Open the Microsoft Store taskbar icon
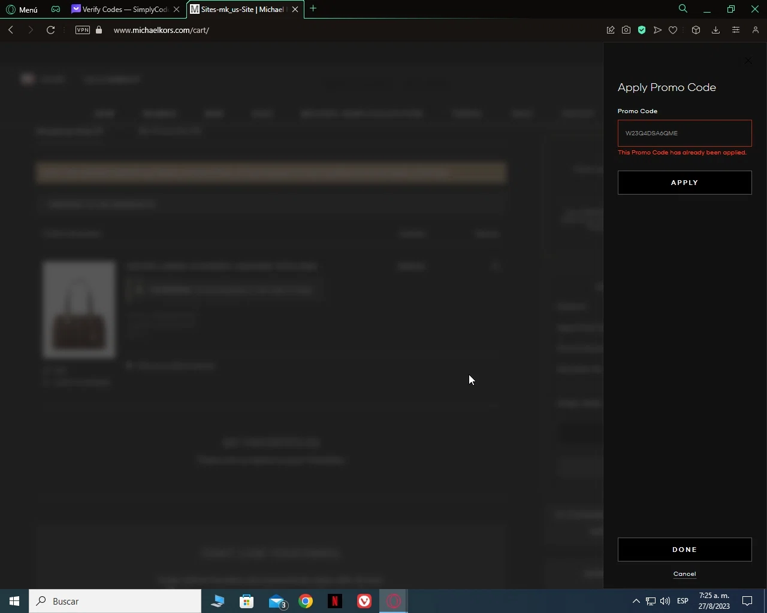Image resolution: width=767 pixels, height=613 pixels. point(247,601)
